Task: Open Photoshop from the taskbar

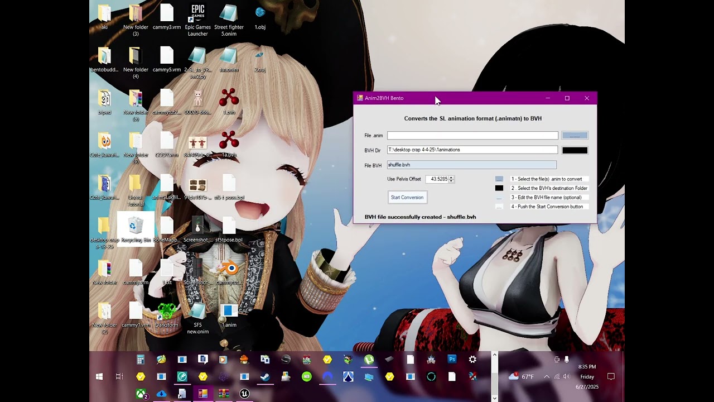Action: pyautogui.click(x=452, y=360)
